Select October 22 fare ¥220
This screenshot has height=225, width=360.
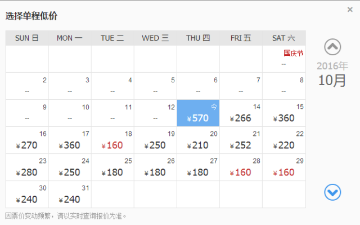[283, 140]
